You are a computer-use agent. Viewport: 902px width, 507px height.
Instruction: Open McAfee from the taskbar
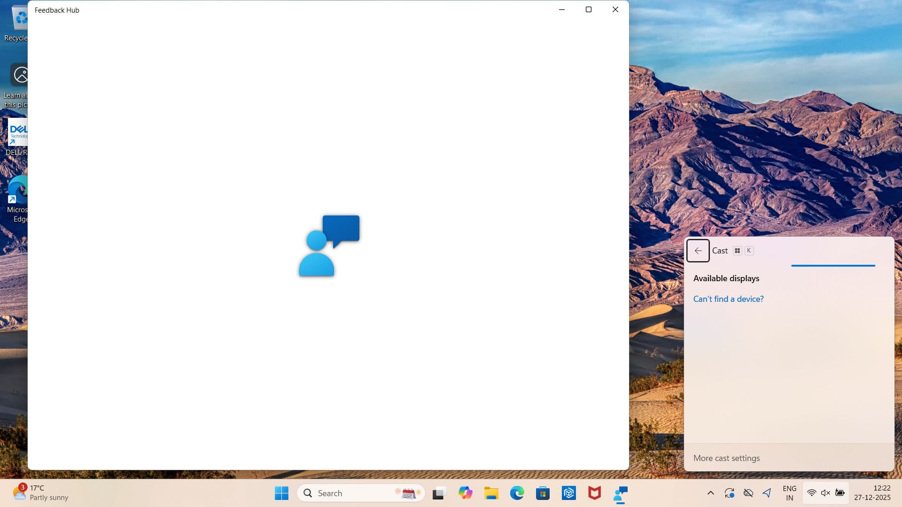pos(594,493)
